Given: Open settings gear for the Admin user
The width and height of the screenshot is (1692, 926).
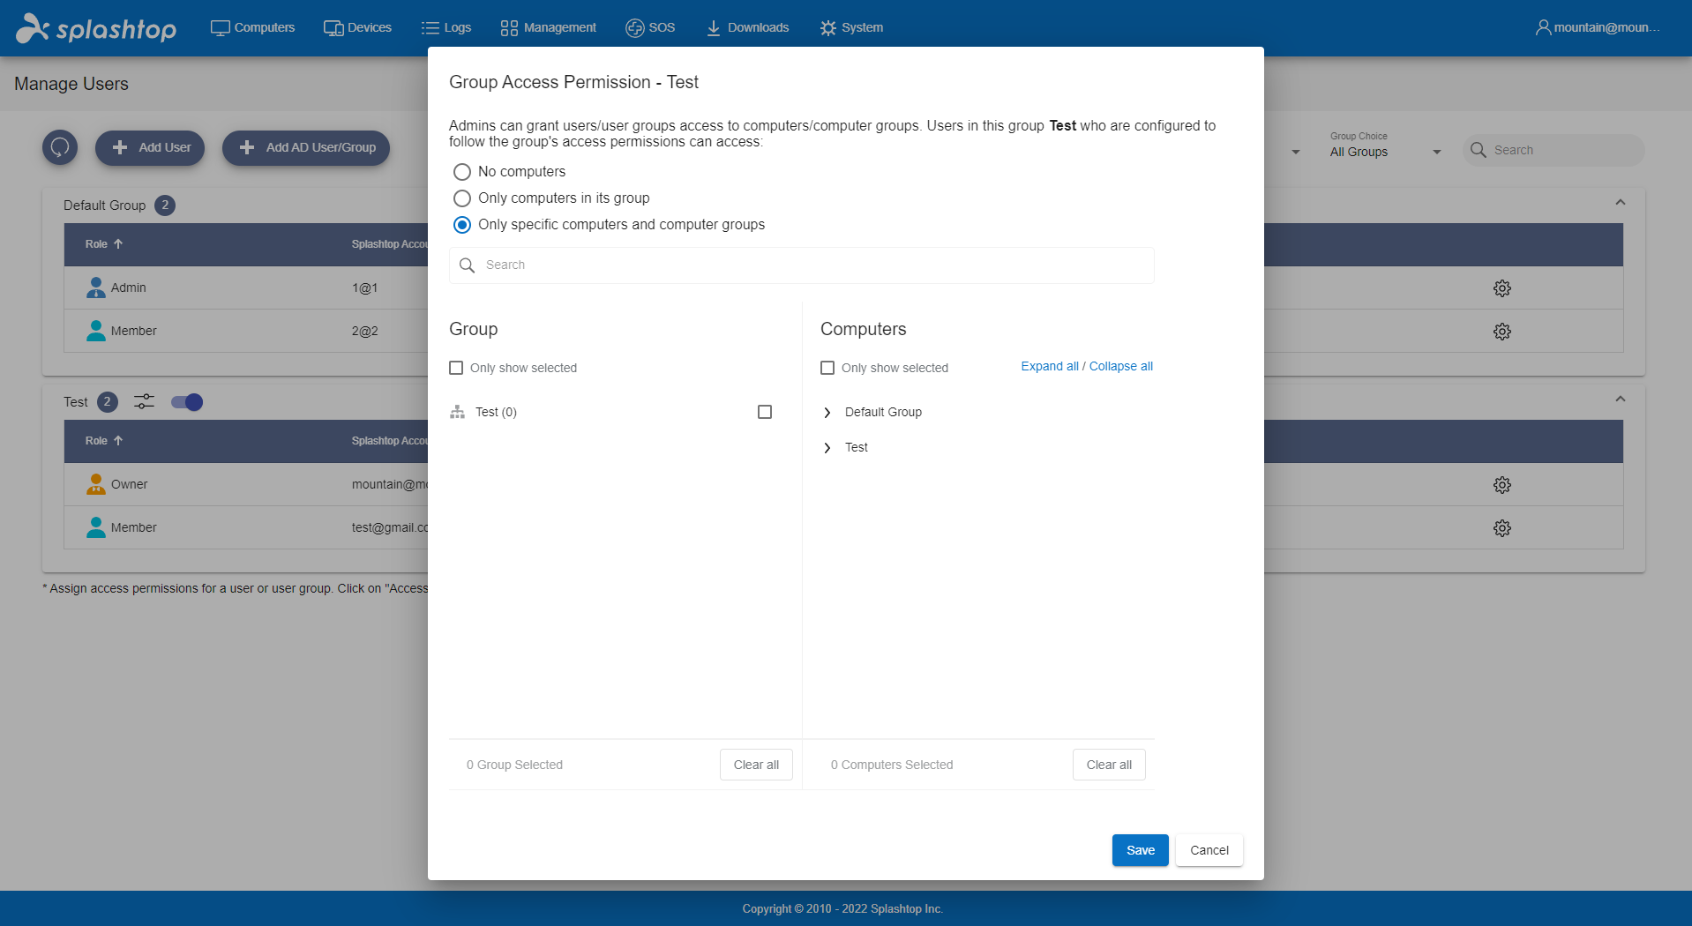Looking at the screenshot, I should (1501, 288).
